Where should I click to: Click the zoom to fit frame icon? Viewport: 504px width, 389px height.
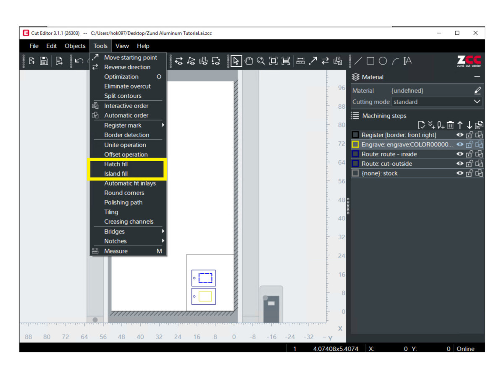pyautogui.click(x=273, y=61)
